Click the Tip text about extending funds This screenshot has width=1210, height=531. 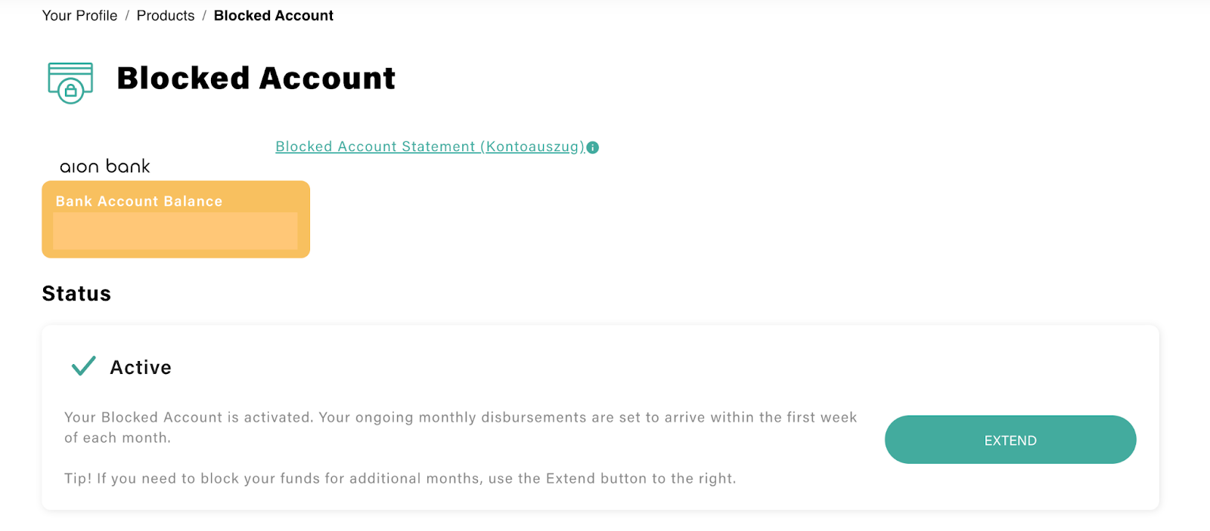pyautogui.click(x=400, y=479)
